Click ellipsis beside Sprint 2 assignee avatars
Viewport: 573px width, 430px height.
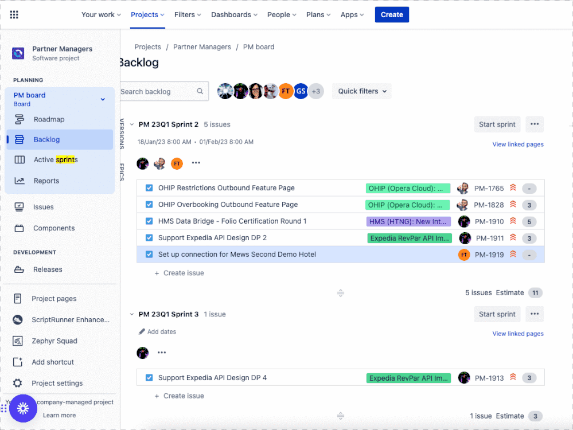pos(196,163)
